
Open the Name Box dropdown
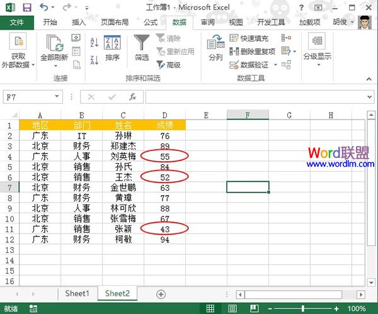click(57, 96)
